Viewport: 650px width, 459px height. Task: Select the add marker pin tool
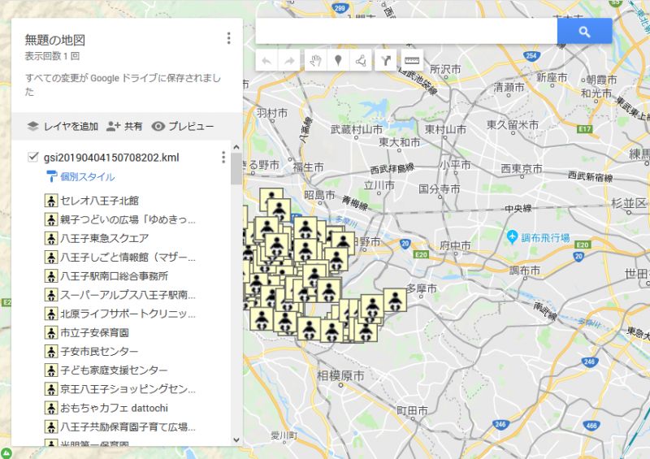[338, 60]
